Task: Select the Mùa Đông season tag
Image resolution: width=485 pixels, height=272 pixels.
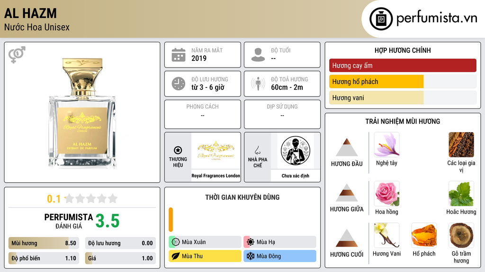Action: [280, 256]
